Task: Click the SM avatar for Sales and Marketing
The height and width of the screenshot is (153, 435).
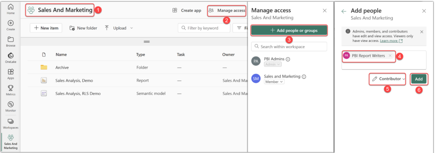Action: (256, 79)
